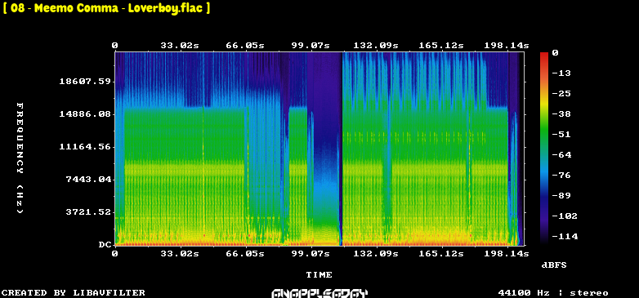
Task: Click the 'CREATED BY LIBAVFILTER' text
Action: pos(74,293)
